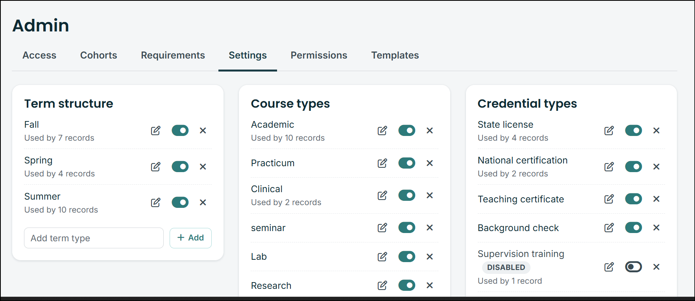Delete the Background check credential
This screenshot has height=301, width=695.
(656, 228)
